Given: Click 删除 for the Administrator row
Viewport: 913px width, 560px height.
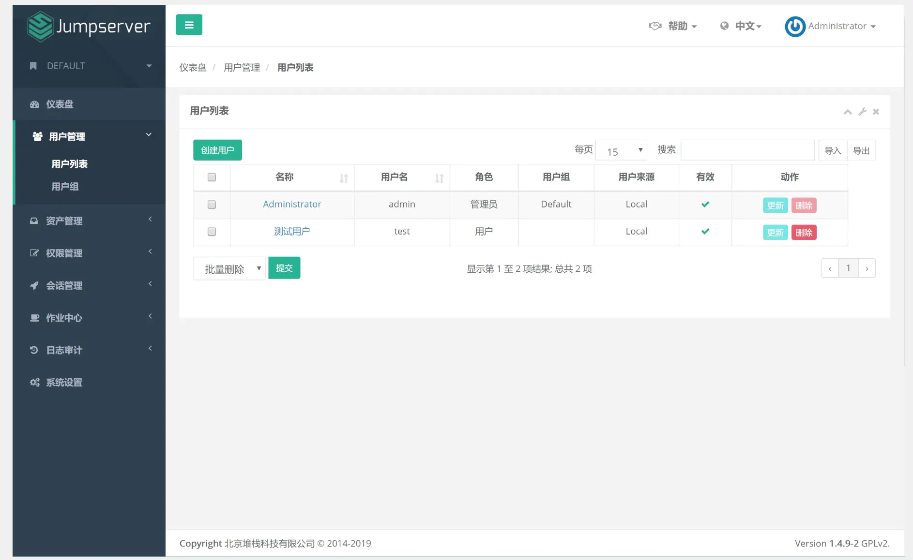Looking at the screenshot, I should (804, 206).
